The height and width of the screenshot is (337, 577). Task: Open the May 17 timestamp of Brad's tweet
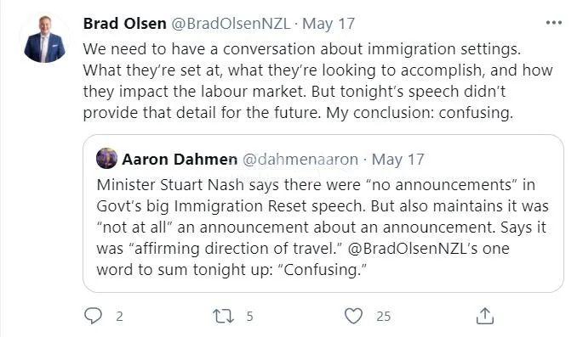(328, 24)
